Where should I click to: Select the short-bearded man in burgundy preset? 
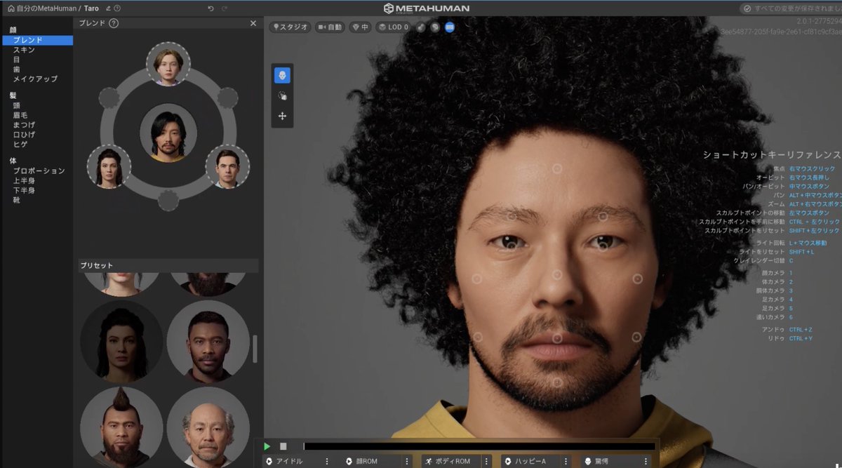point(208,342)
